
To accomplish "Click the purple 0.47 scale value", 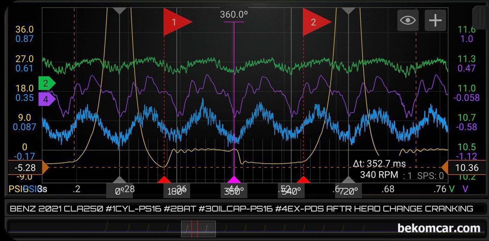I will (x=467, y=68).
